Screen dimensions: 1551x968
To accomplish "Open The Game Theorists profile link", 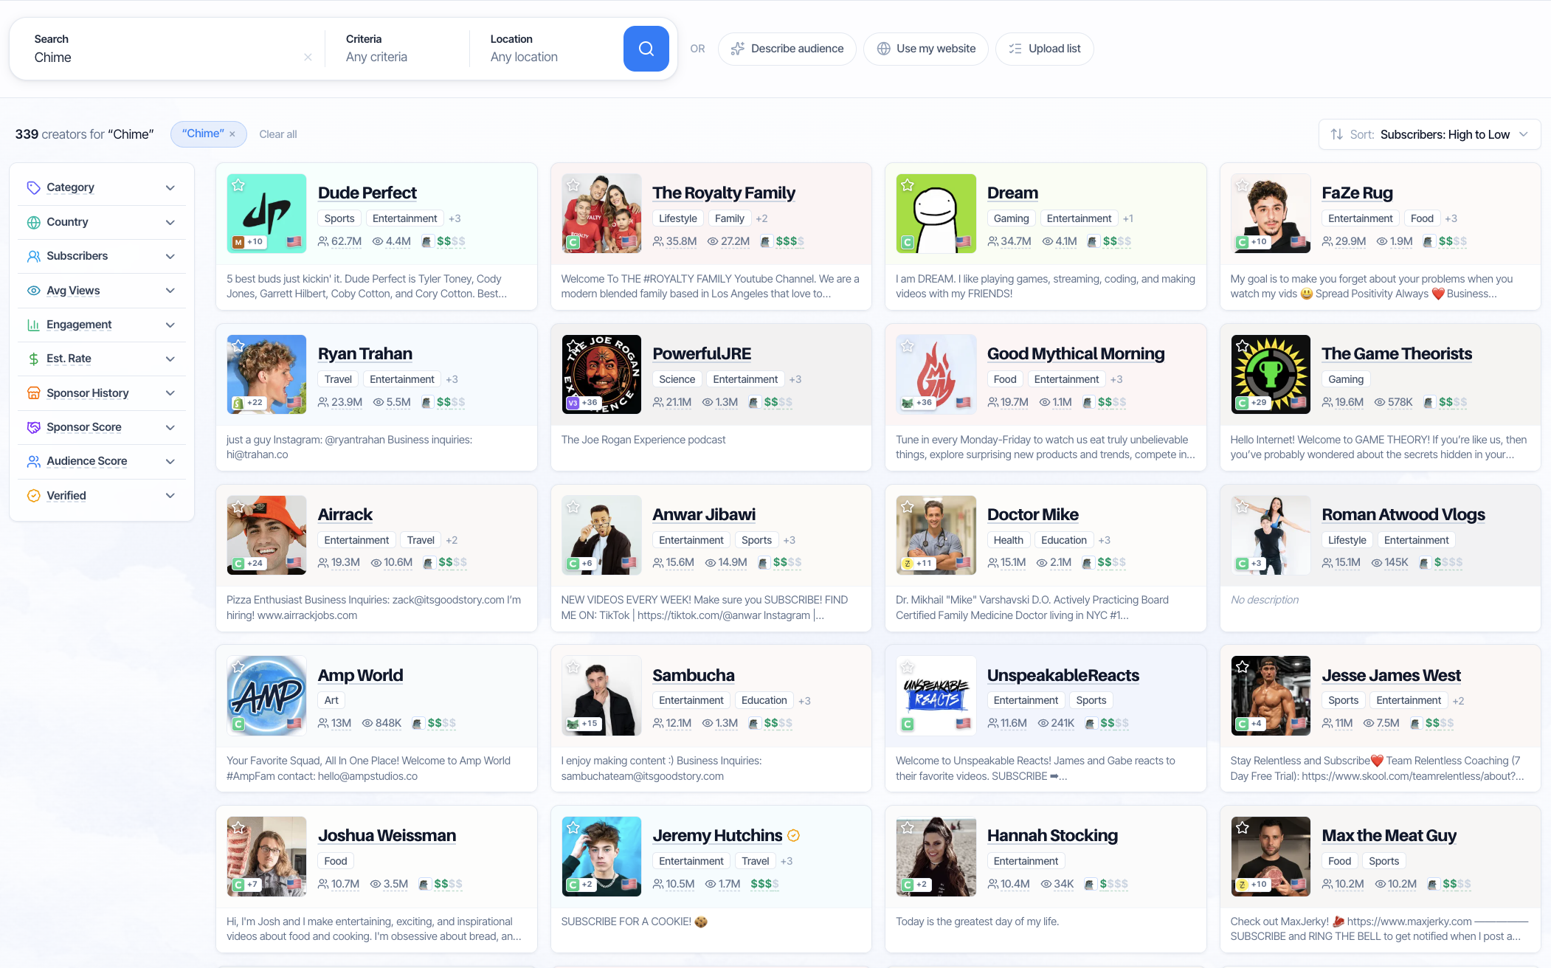I will point(1396,353).
